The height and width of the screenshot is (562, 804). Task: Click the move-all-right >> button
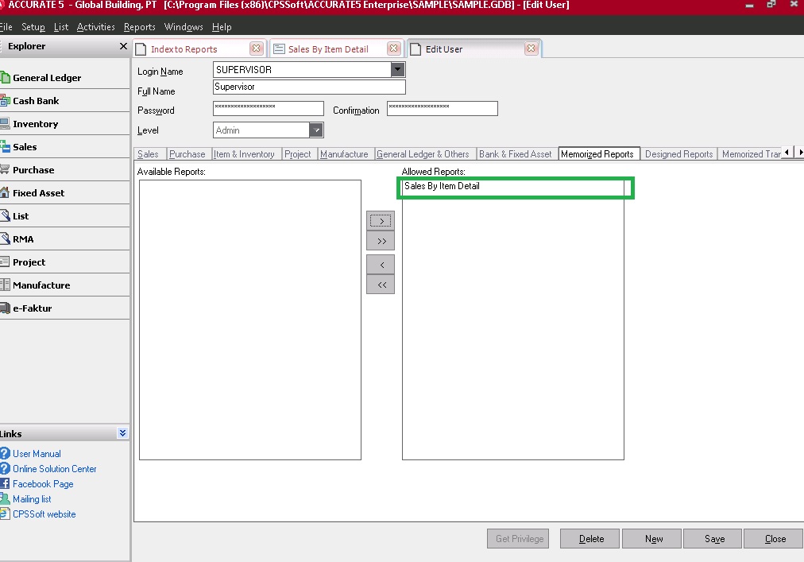click(x=381, y=242)
